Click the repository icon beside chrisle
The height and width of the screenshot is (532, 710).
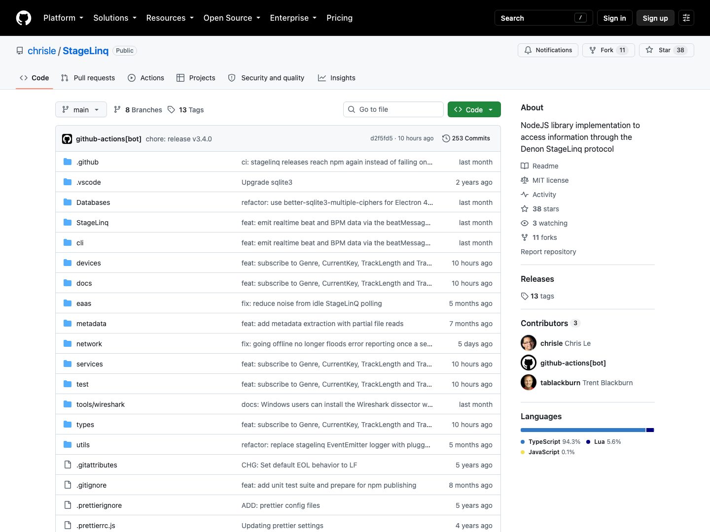tap(20, 51)
